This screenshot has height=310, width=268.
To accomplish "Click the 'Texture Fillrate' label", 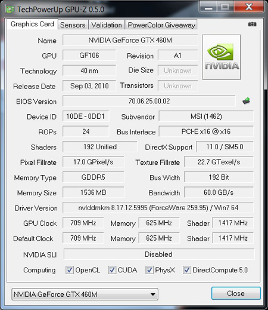I will click(x=158, y=162).
